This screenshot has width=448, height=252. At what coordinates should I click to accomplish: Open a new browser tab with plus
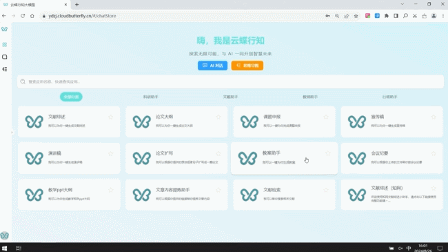click(x=77, y=4)
